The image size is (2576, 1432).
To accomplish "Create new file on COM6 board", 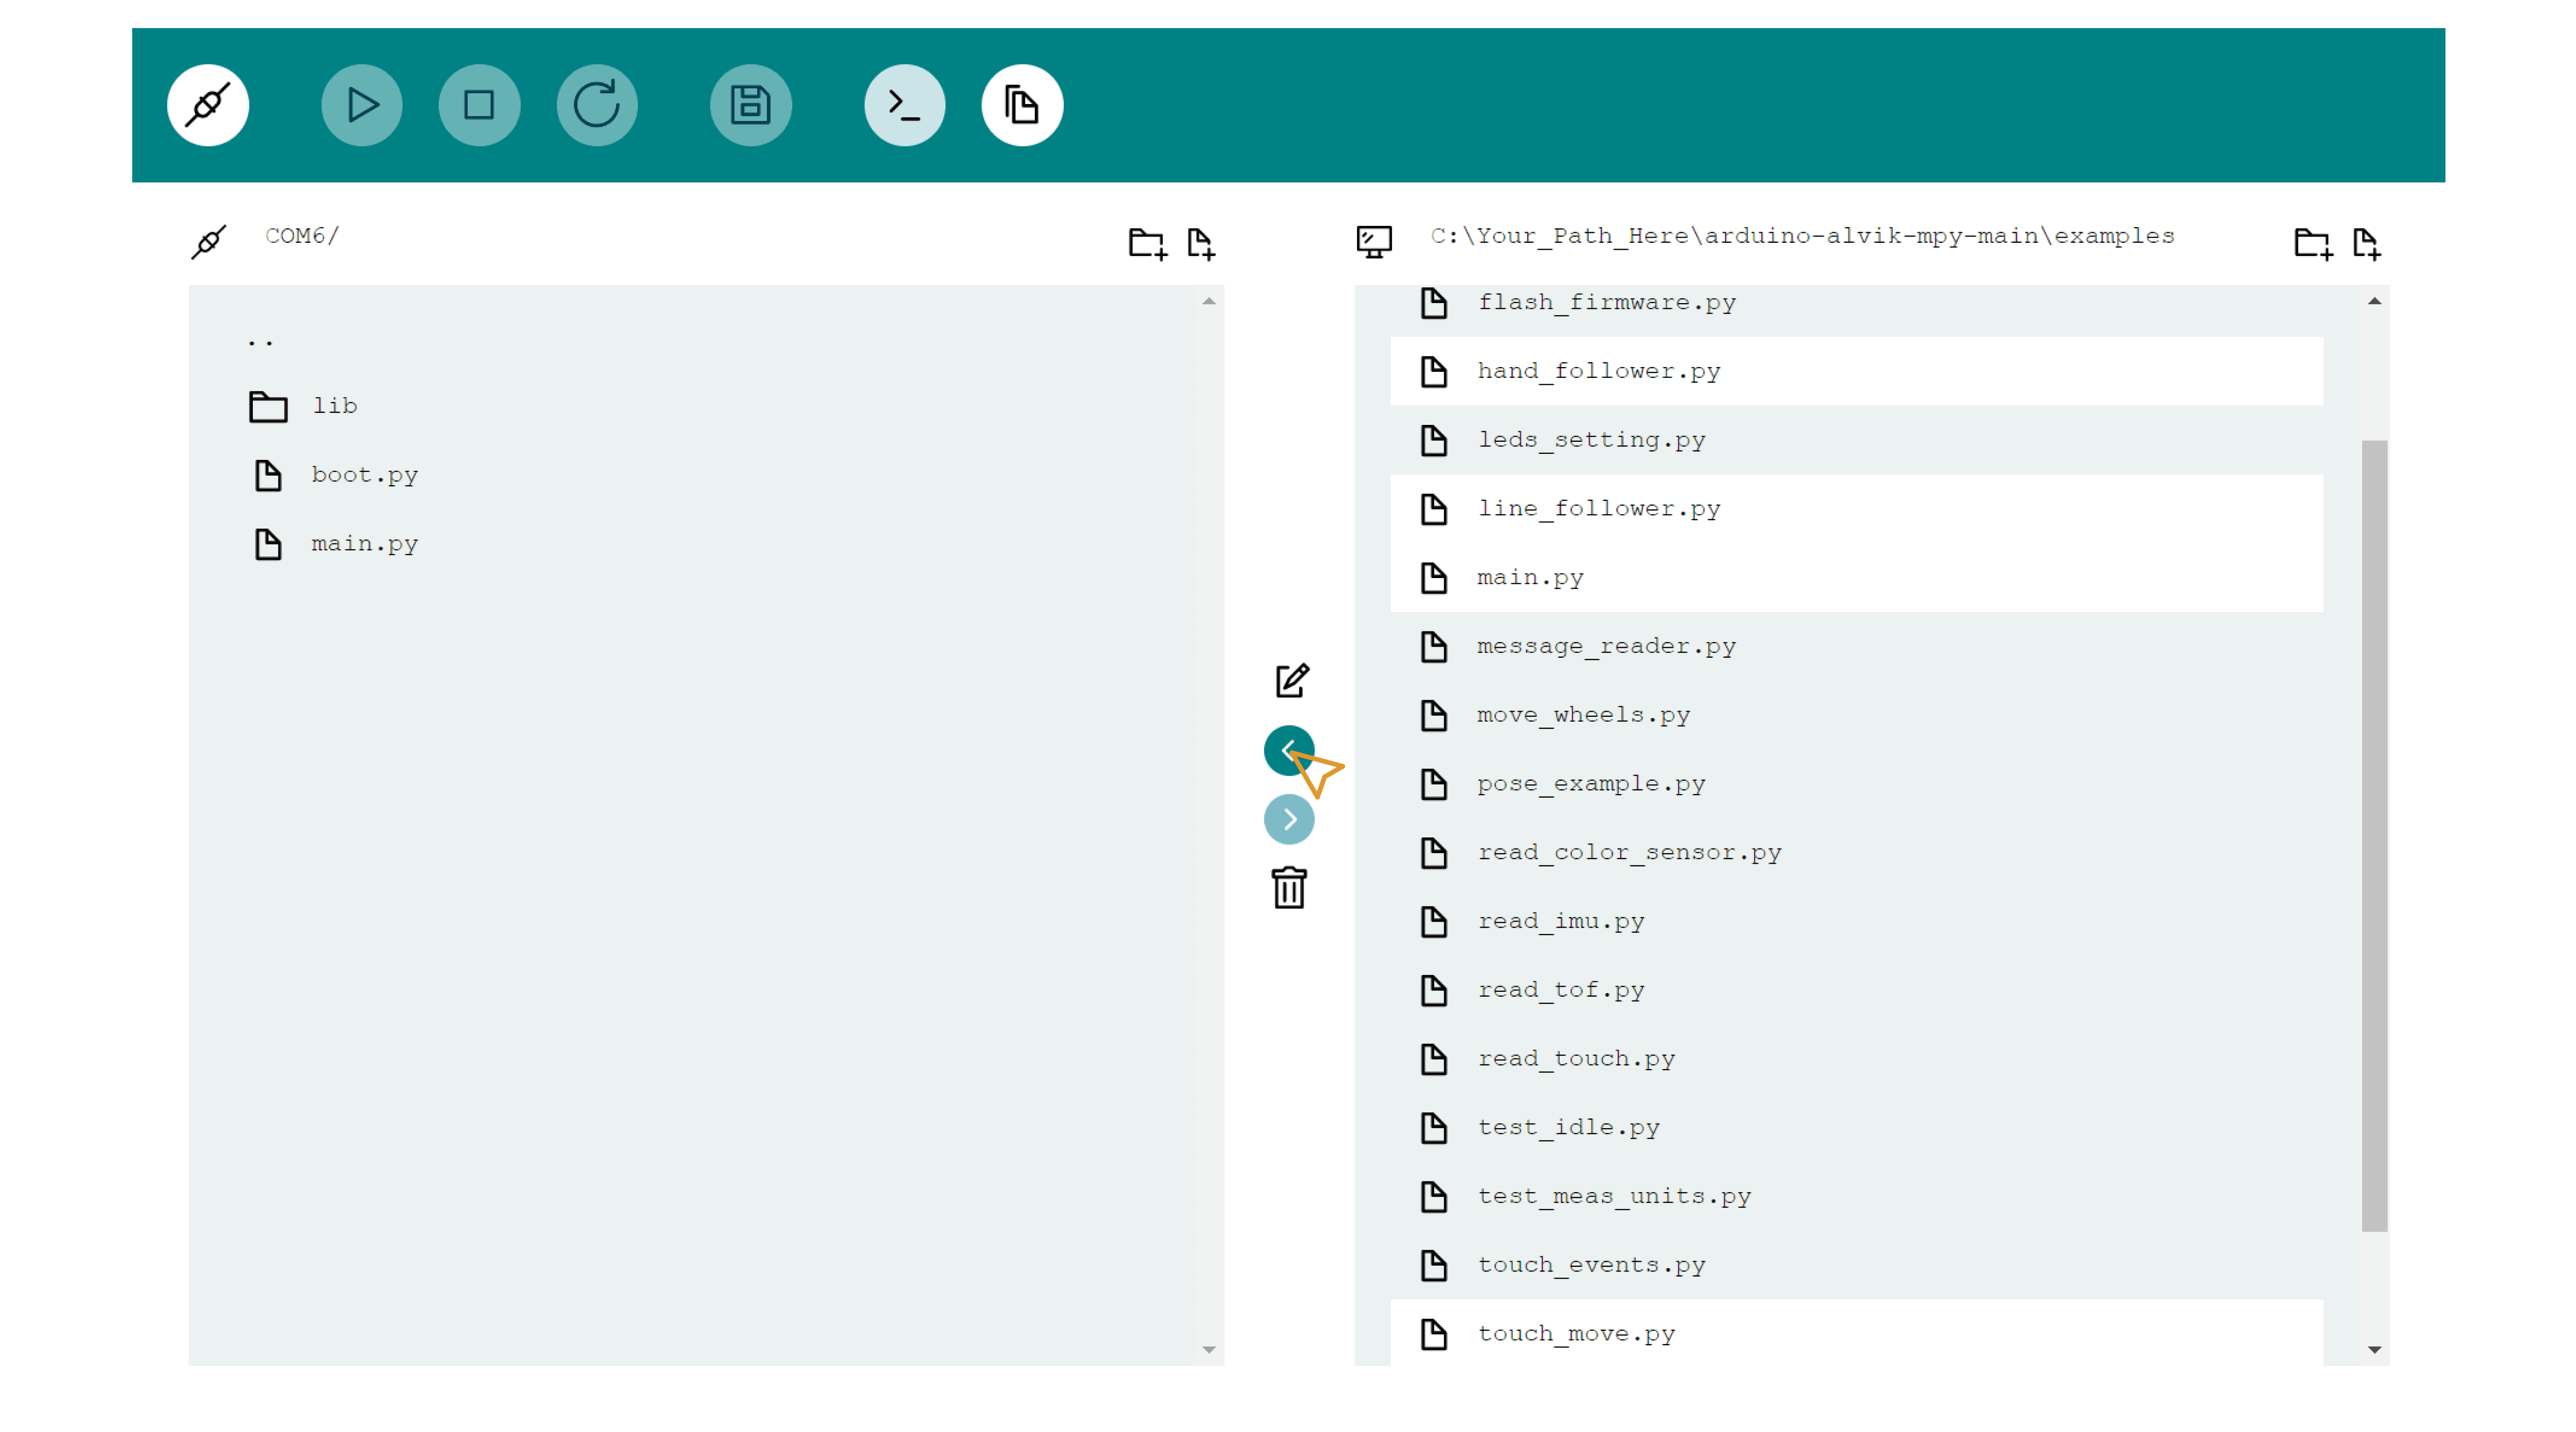I will click(x=1200, y=243).
